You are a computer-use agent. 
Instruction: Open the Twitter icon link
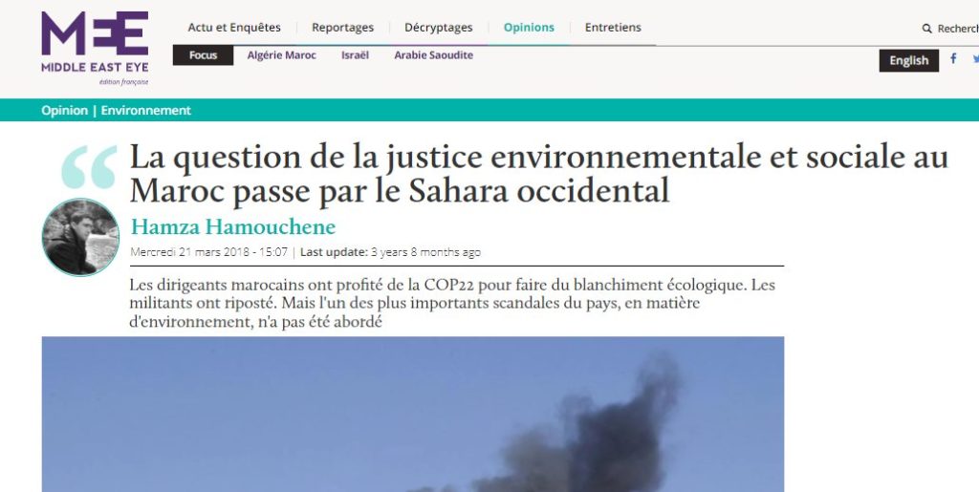(x=975, y=58)
